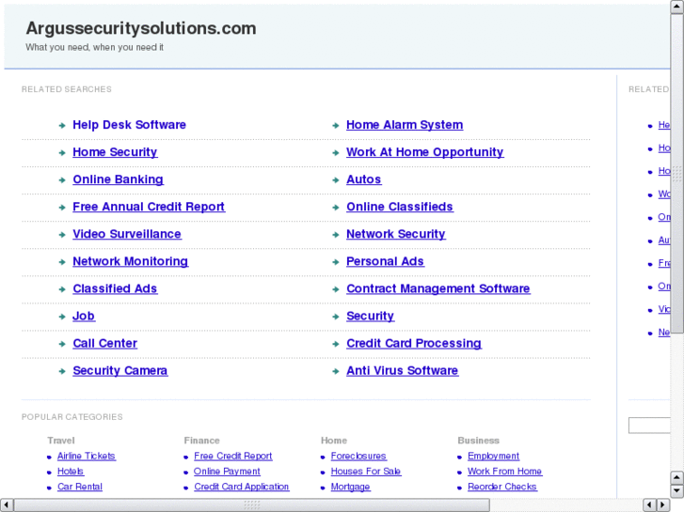Click the bullet beside Free Credit Report

pyautogui.click(x=186, y=457)
